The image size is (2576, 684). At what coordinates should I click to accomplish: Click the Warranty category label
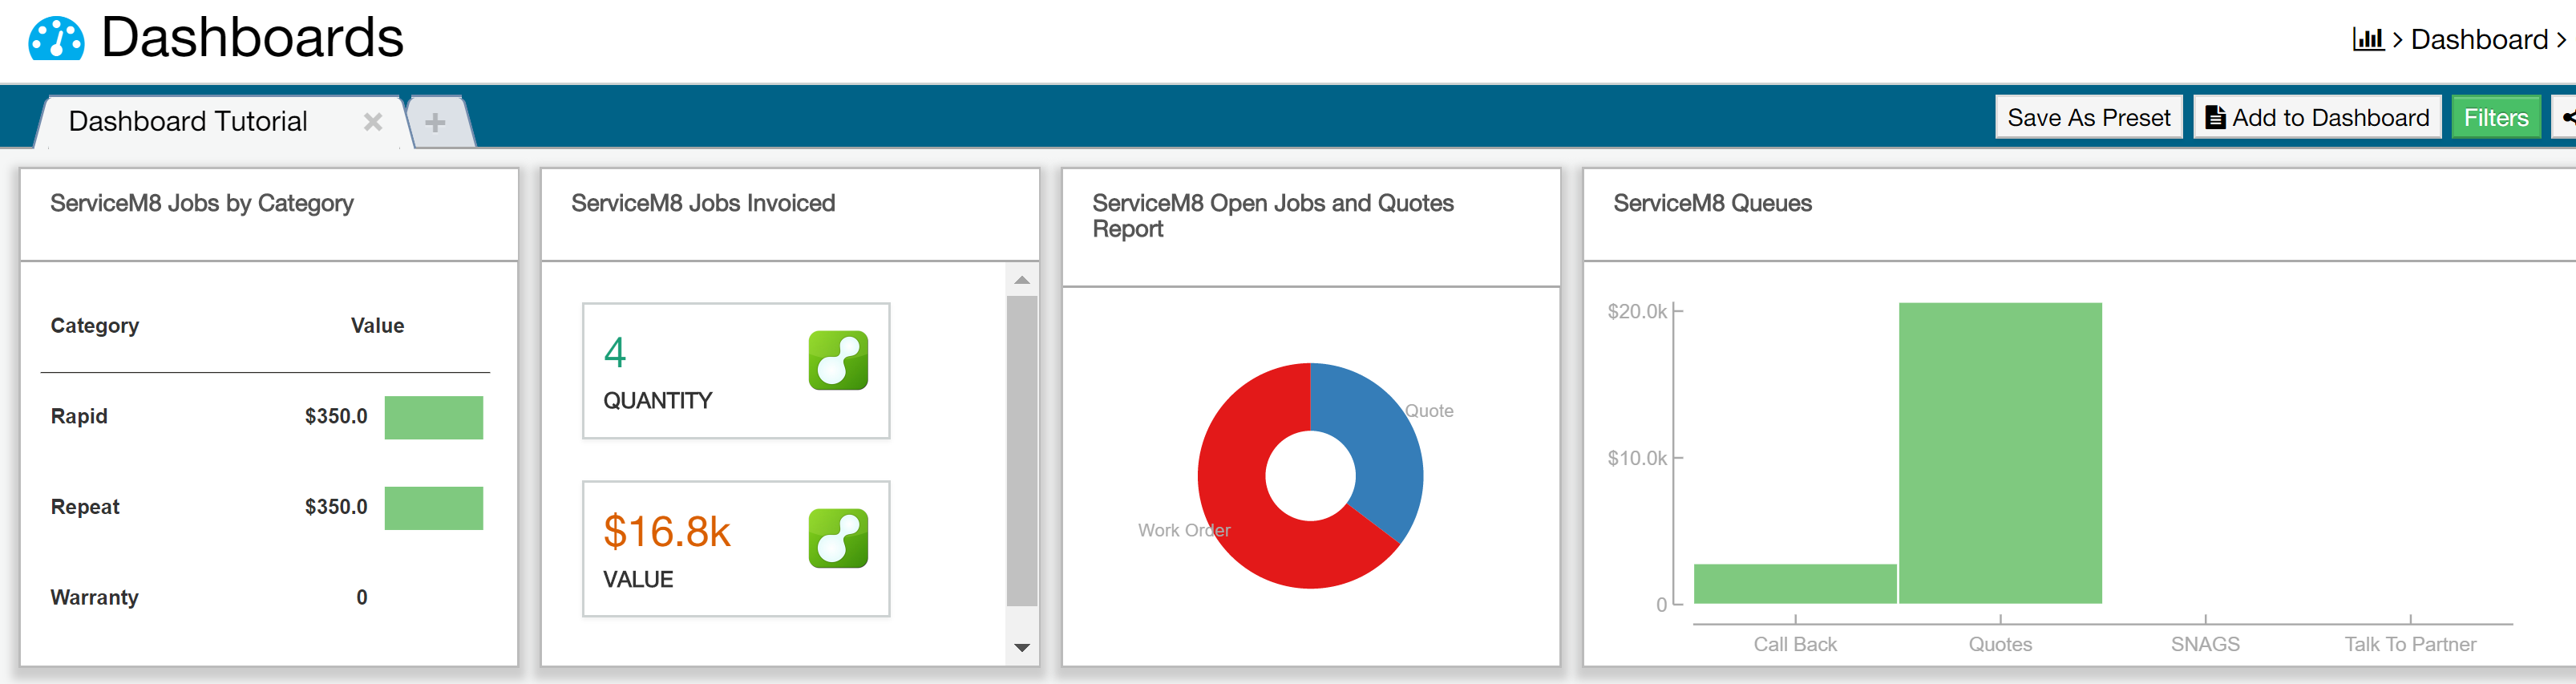point(94,598)
